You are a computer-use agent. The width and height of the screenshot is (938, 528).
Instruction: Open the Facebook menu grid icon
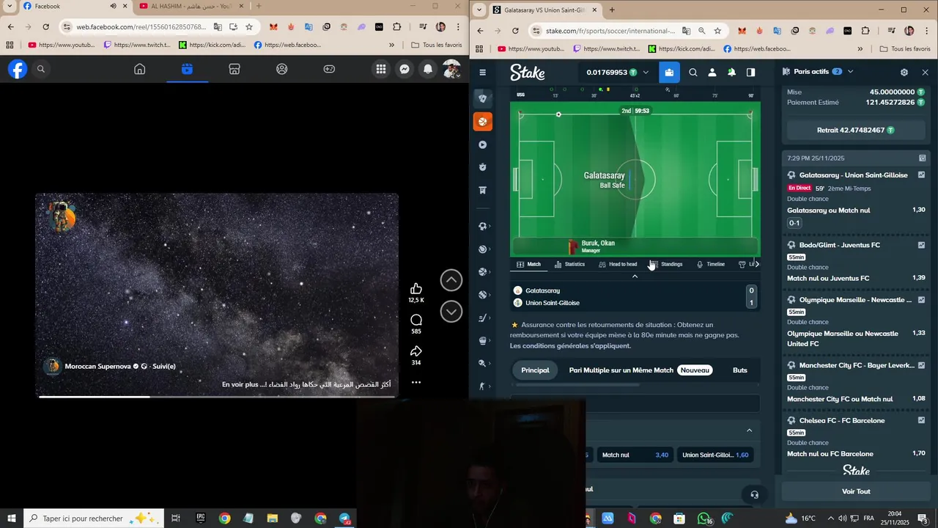coord(381,69)
